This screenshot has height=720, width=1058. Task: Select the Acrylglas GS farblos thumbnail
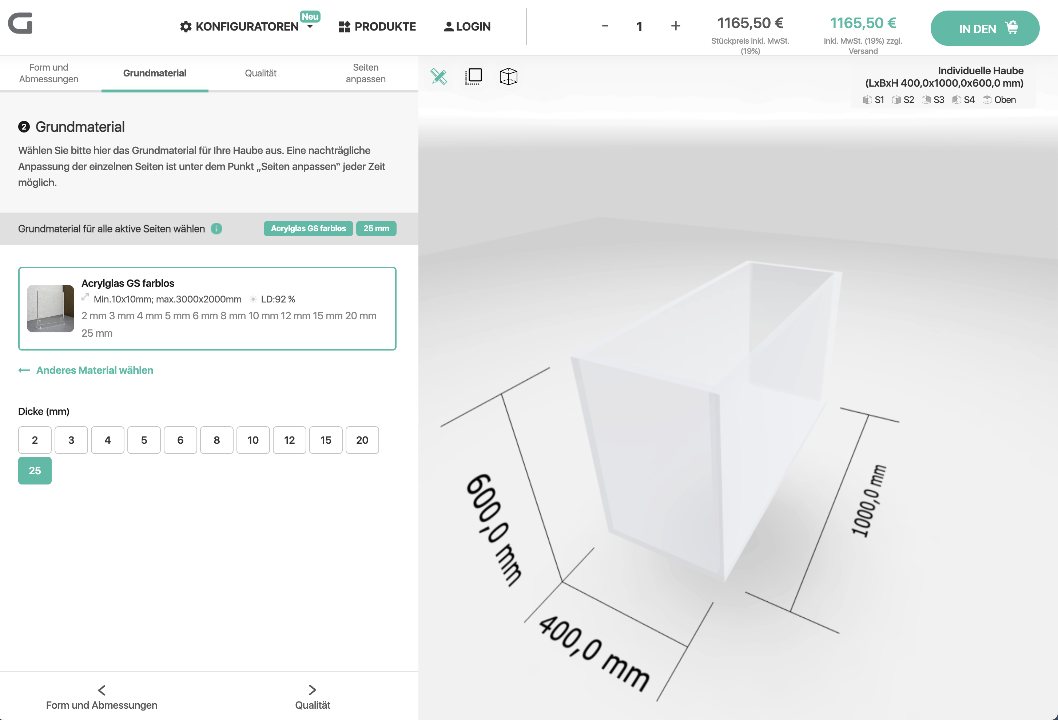click(51, 309)
